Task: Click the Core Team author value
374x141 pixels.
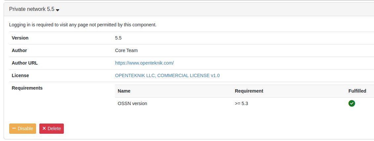Action: click(x=126, y=50)
